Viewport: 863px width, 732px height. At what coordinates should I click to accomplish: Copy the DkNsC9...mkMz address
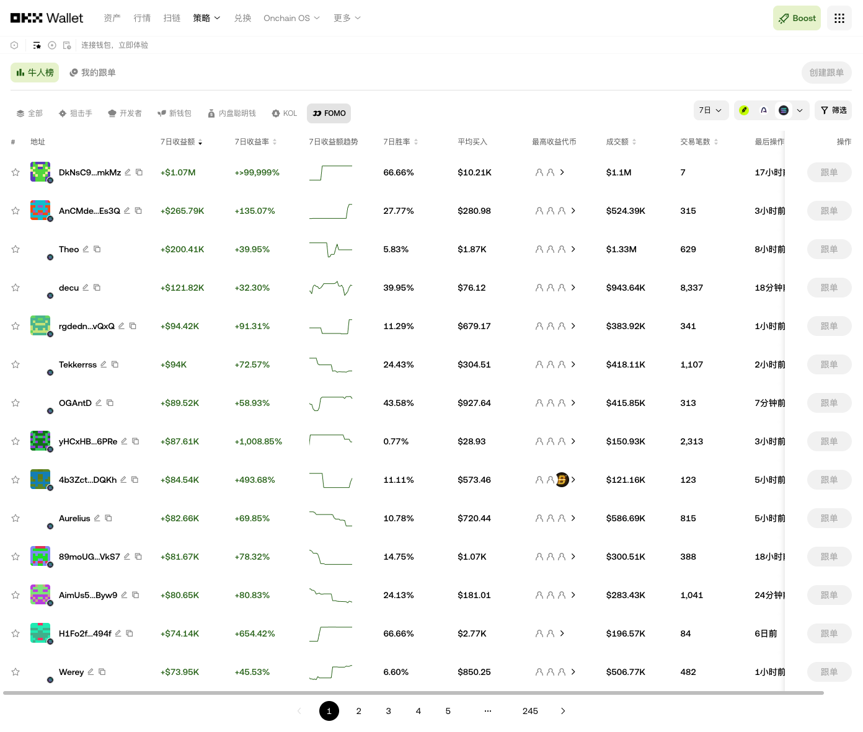click(x=139, y=172)
